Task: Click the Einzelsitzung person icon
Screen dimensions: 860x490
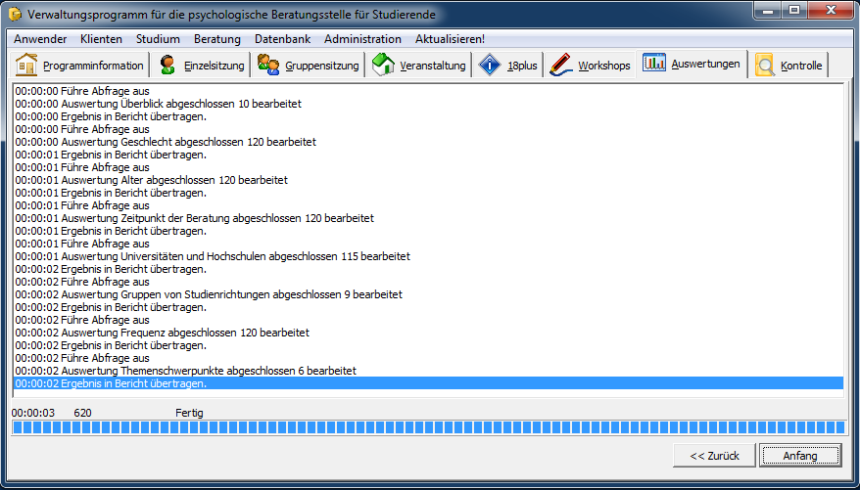Action: pyautogui.click(x=167, y=66)
